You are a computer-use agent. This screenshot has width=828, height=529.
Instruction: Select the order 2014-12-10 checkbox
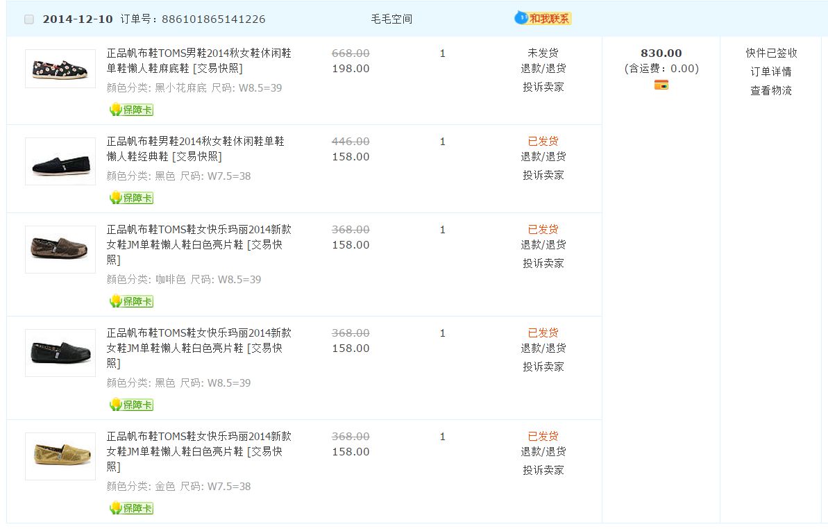click(29, 19)
